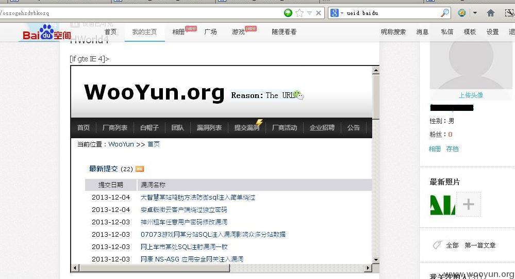Viewport: 515px width, 279px height.
Task: Click the 漏洞名称 column header
Action: pyautogui.click(x=153, y=185)
